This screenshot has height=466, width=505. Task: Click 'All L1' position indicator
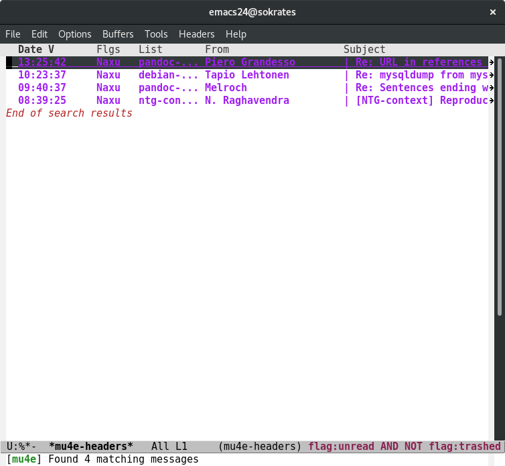169,447
